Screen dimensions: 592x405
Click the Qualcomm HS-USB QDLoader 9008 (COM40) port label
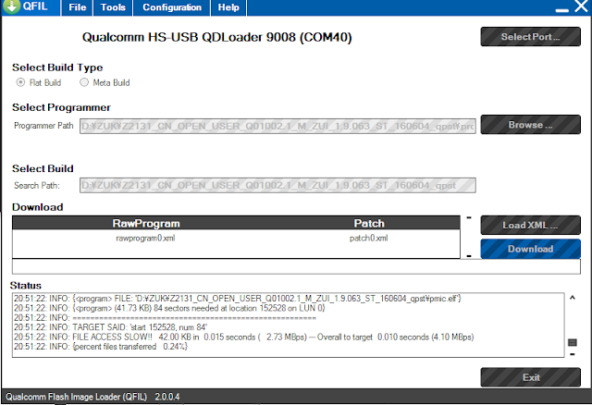217,37
